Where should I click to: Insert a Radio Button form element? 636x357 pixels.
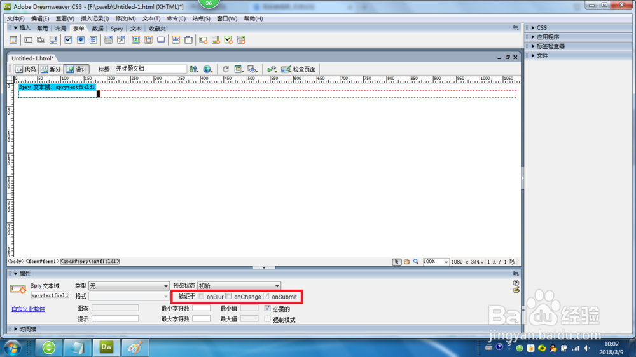coord(81,40)
